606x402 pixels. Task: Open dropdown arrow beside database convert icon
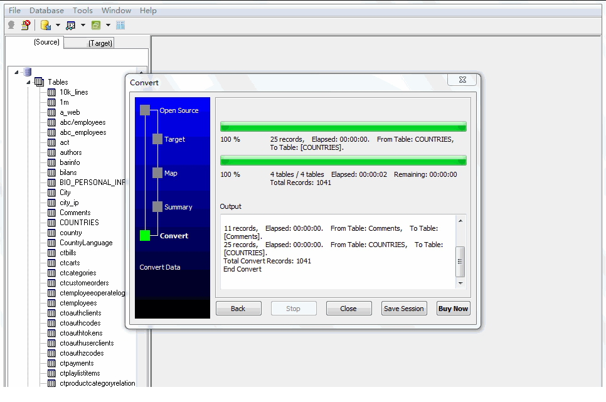[58, 25]
